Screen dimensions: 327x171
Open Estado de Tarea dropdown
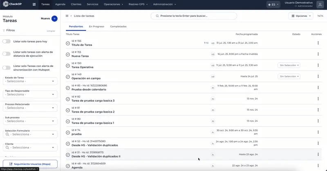pyautogui.click(x=30, y=81)
